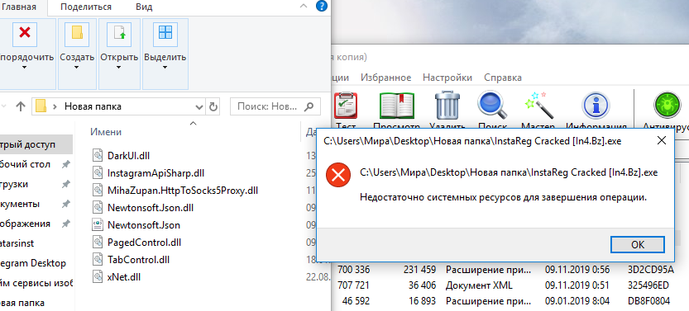Screen dimensions: 689x311
Task: Expand the Select dropdown arrow
Action: (165, 68)
